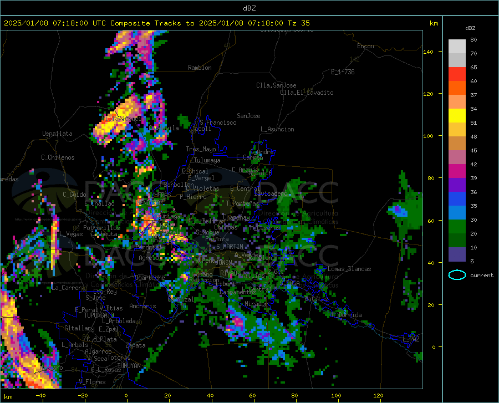Click the 'S_MARTIN' map label
This screenshot has width=499, height=403.
coord(230,247)
